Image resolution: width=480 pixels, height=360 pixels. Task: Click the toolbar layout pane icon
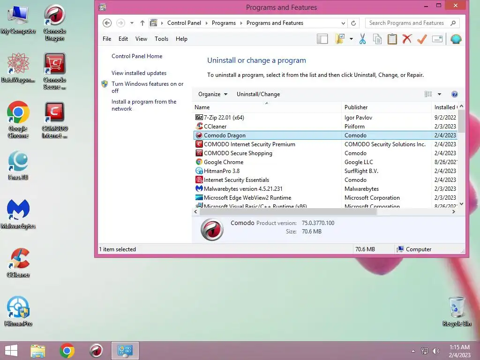click(322, 39)
